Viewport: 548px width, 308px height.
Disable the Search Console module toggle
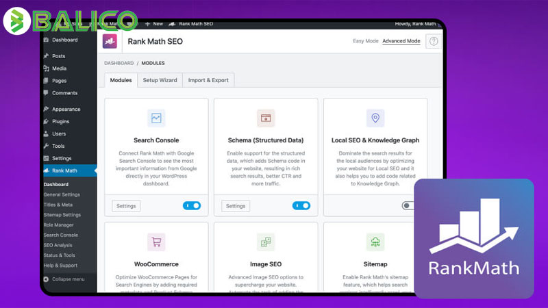tap(192, 206)
